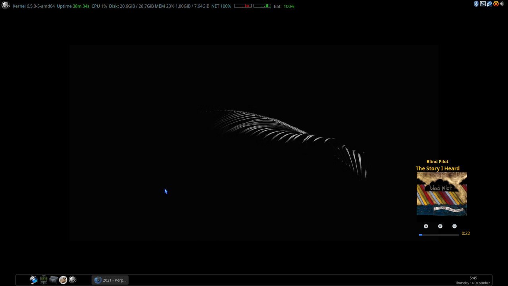Viewport: 508px width, 286px height.
Task: Click the round logo launcher in dock
Action: [x=73, y=280]
